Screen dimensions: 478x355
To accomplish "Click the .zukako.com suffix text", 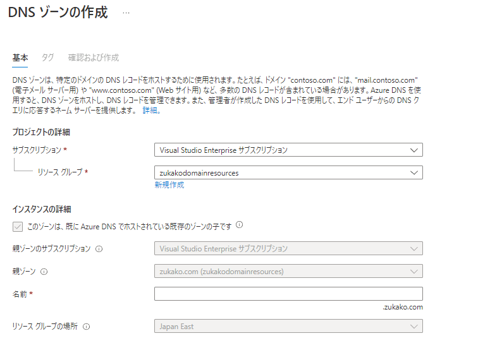I will [x=403, y=307].
